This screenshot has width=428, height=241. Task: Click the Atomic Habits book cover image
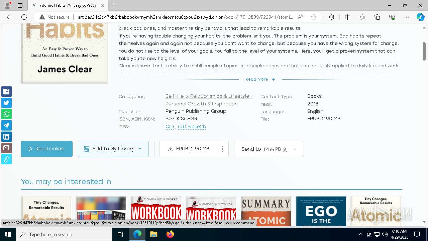click(65, 53)
